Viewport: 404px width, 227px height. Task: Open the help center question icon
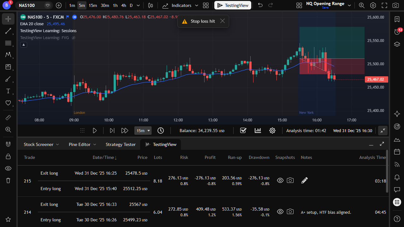(x=397, y=219)
